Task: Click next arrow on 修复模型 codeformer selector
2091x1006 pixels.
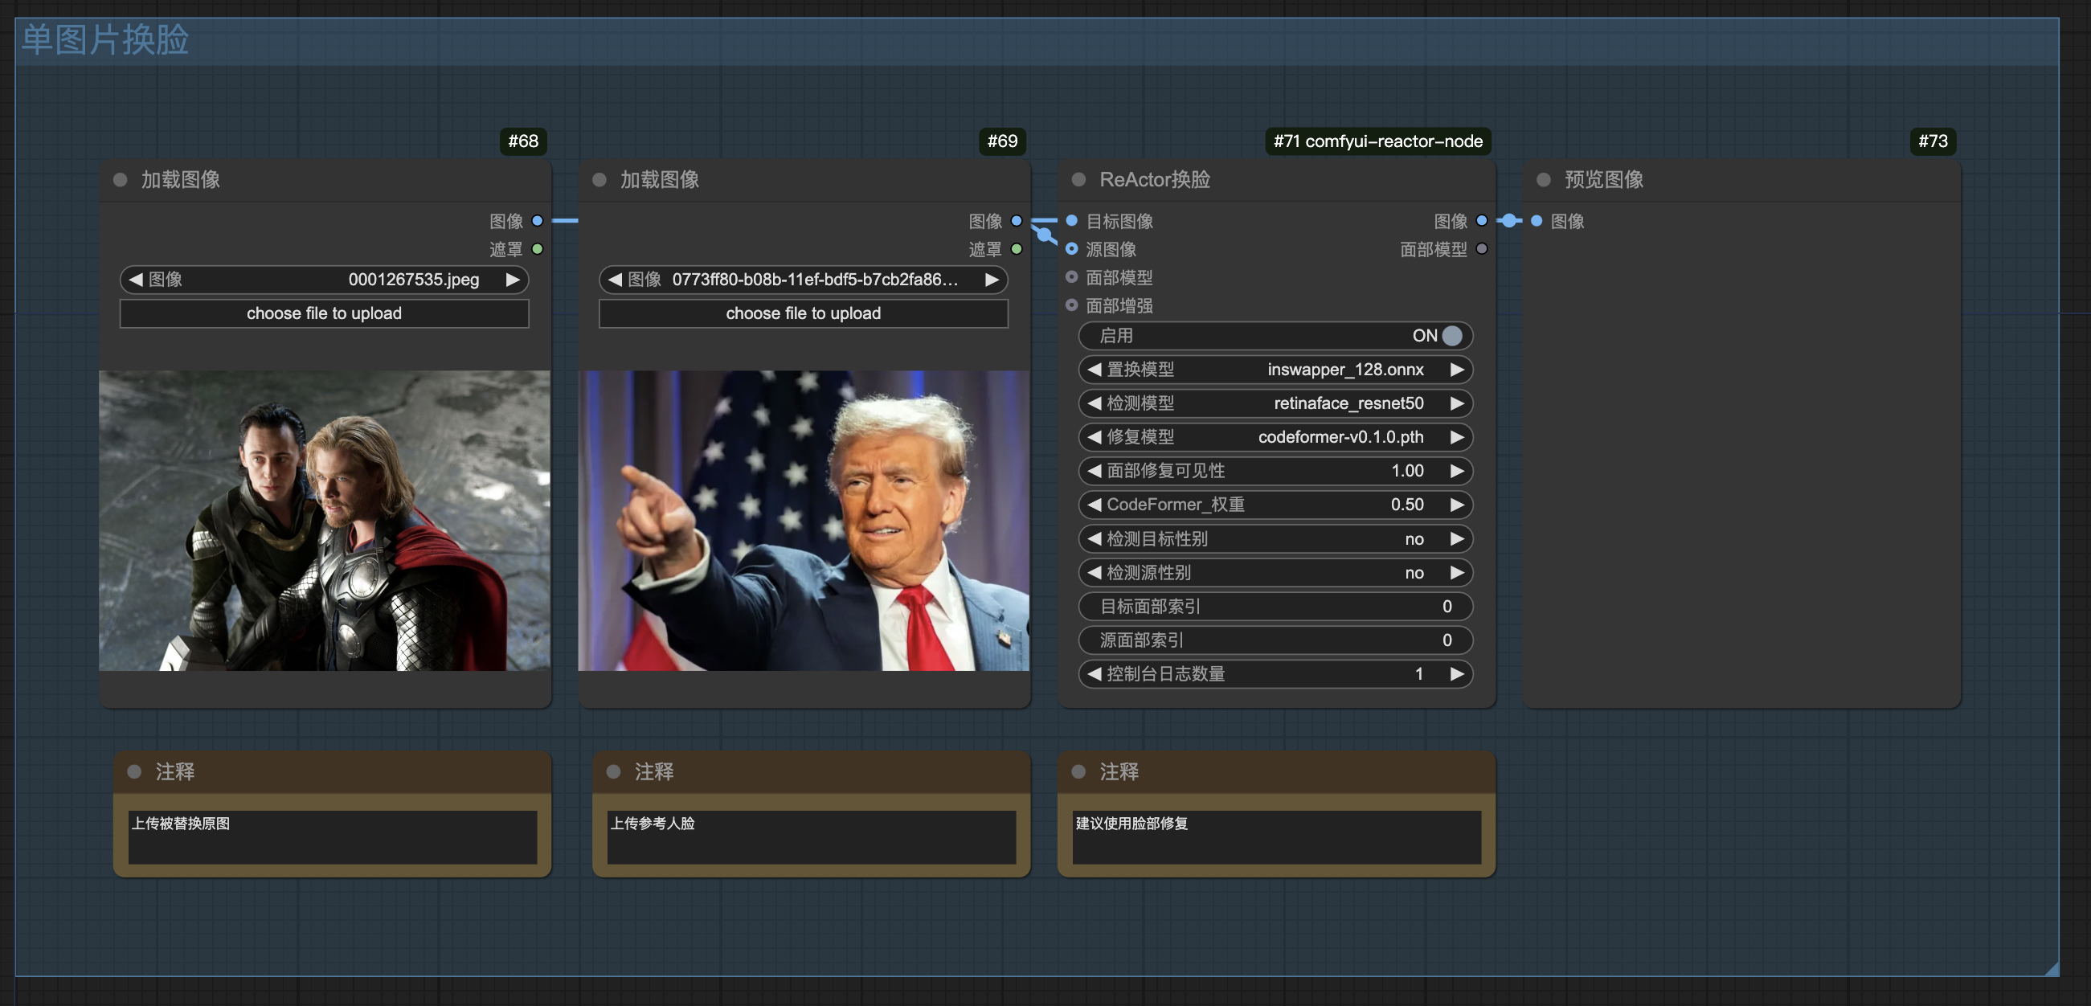Action: pos(1457,437)
